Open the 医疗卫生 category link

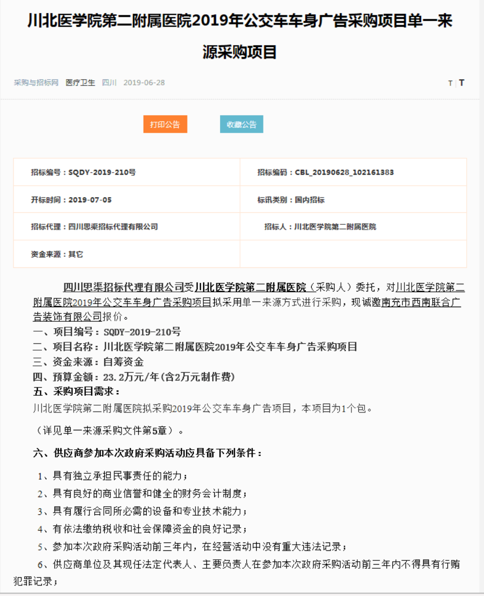click(x=80, y=82)
